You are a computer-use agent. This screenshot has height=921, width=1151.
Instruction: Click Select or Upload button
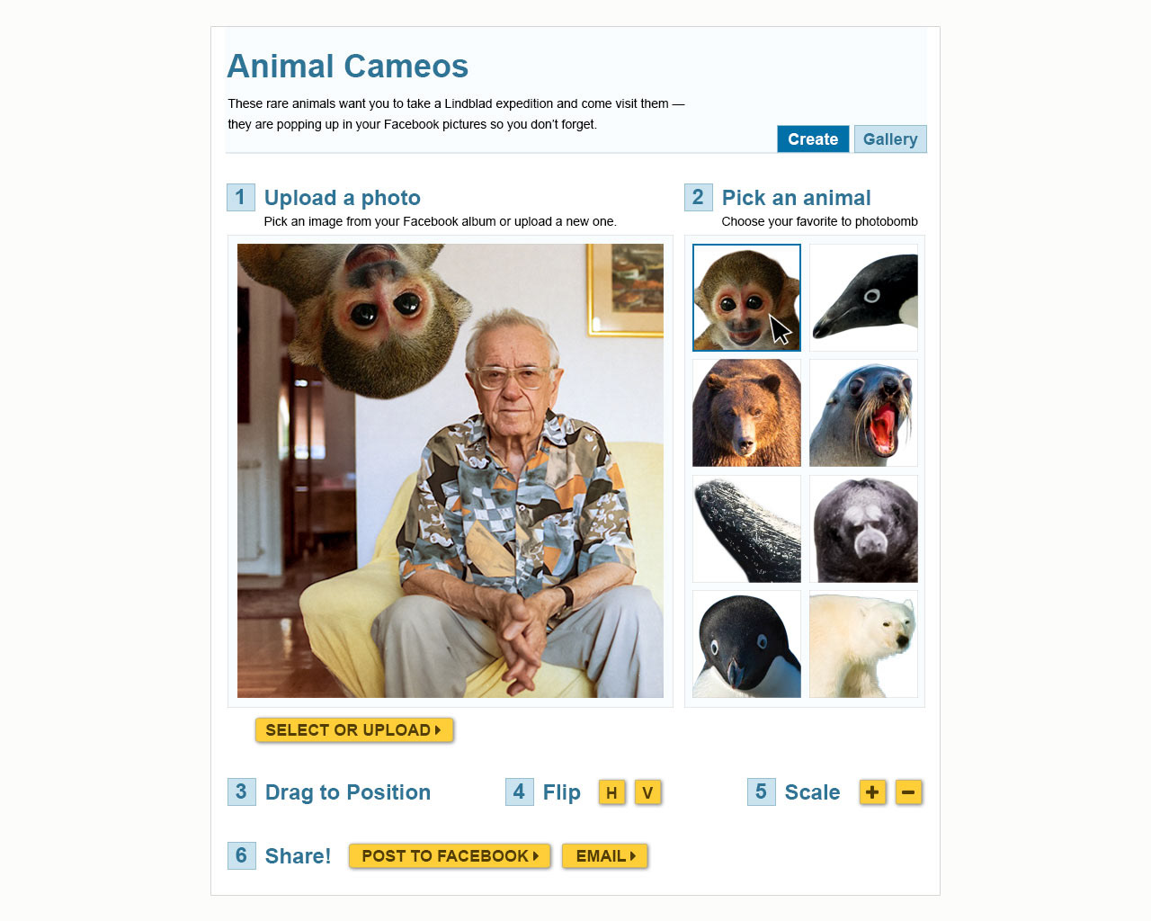tap(354, 730)
